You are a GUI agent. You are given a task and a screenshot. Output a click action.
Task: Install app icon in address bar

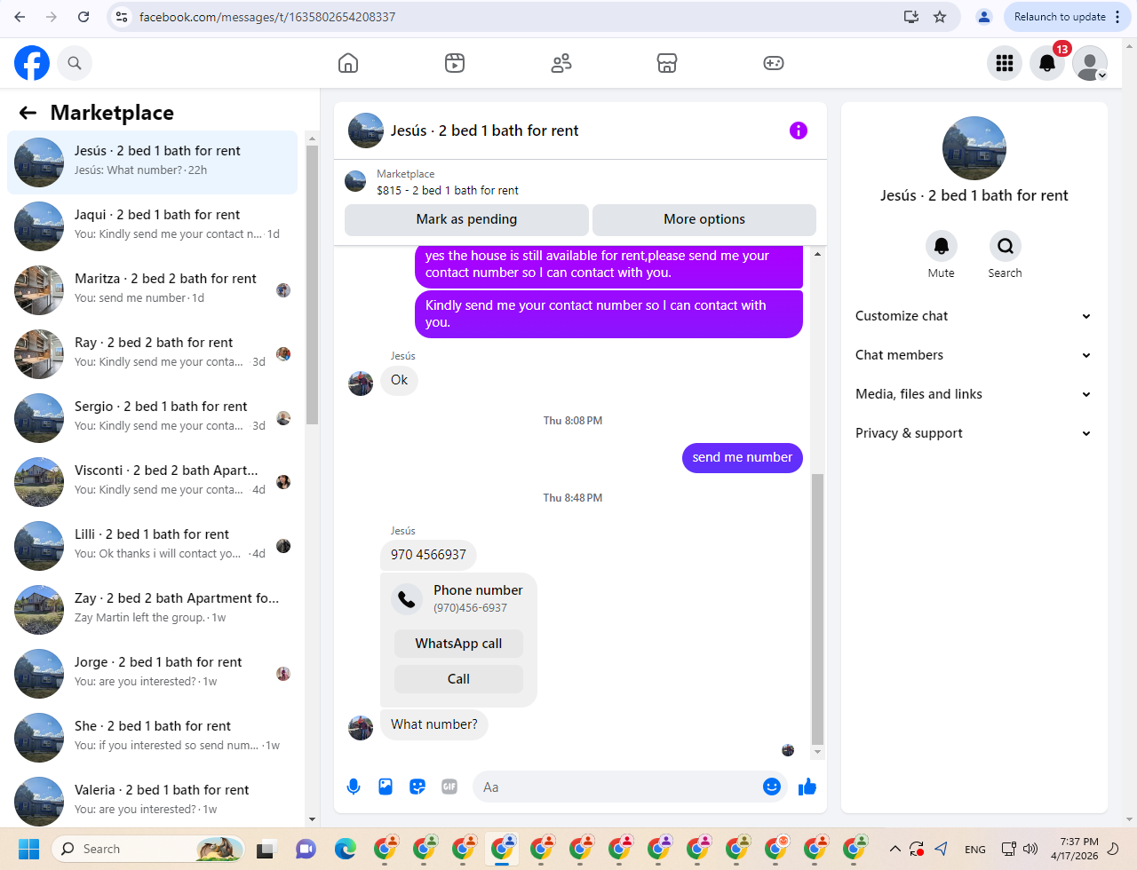coord(911,17)
